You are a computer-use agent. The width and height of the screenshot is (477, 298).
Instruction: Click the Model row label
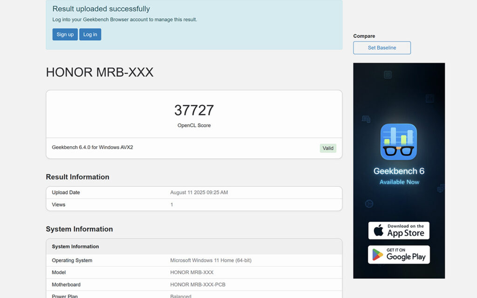pos(59,272)
